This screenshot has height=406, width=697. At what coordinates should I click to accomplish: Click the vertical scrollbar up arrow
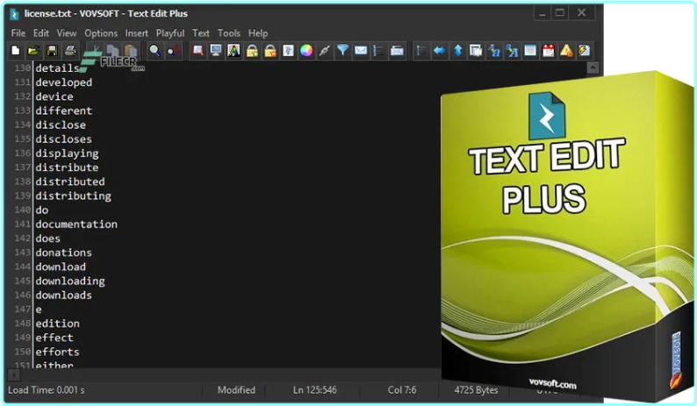tap(593, 68)
